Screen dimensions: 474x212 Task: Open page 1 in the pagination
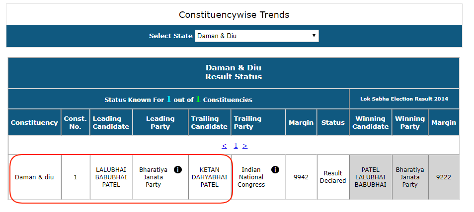pyautogui.click(x=236, y=146)
